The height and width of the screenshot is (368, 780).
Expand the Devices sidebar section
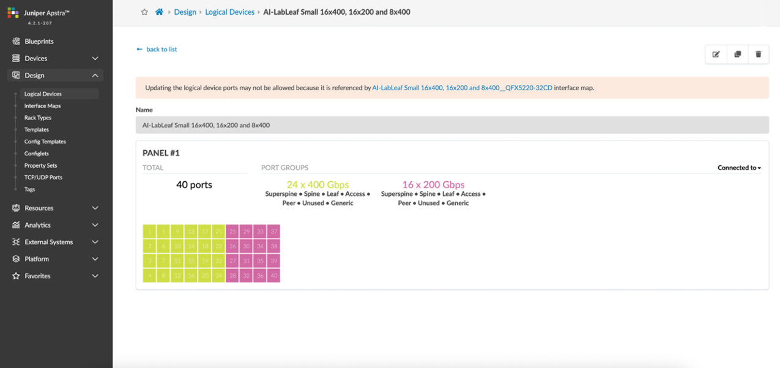click(95, 59)
